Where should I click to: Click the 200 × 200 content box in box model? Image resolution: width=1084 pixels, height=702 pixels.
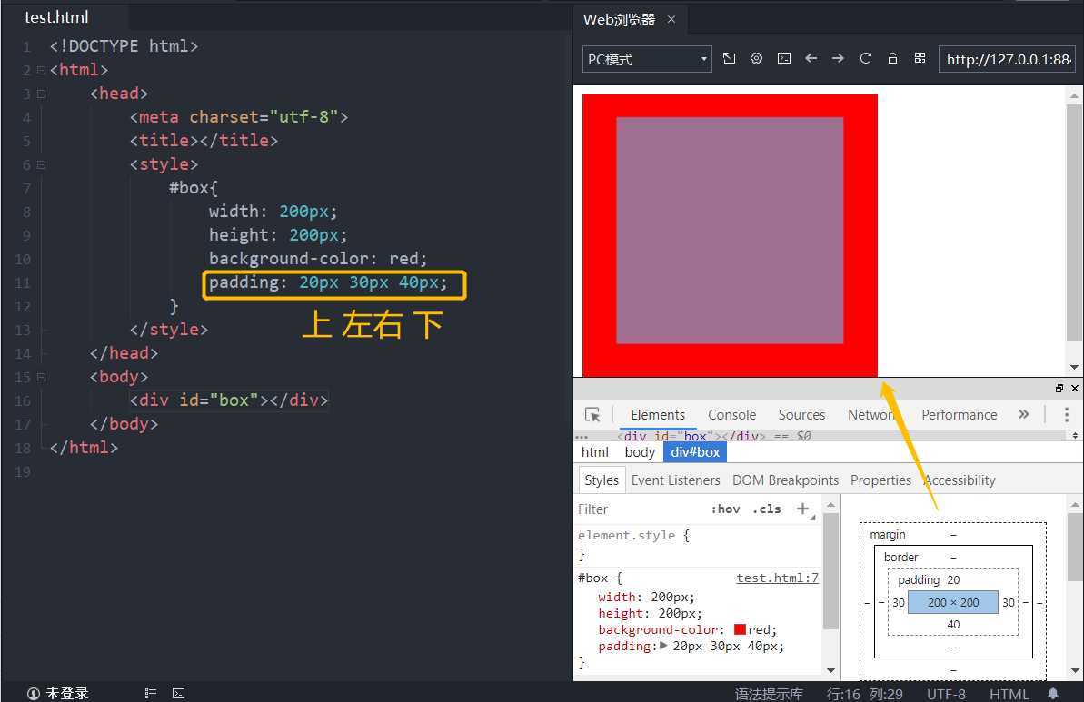pos(952,602)
